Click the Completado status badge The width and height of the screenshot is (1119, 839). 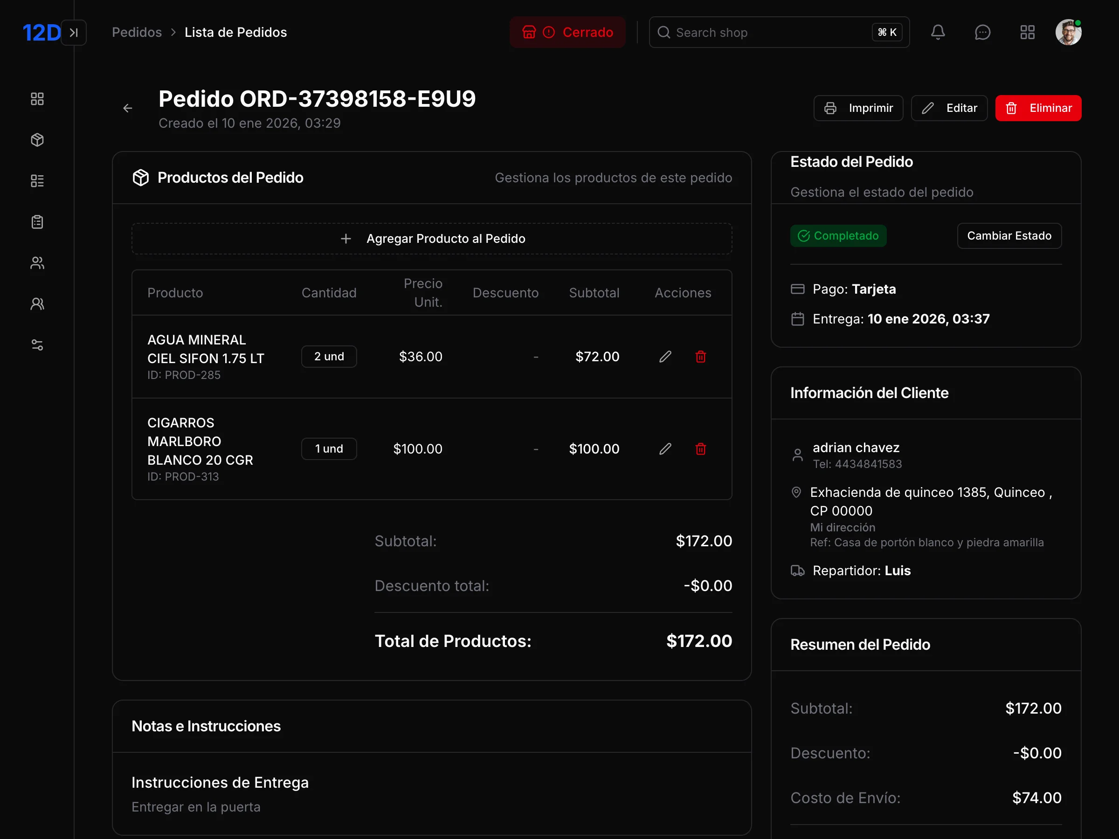point(838,236)
